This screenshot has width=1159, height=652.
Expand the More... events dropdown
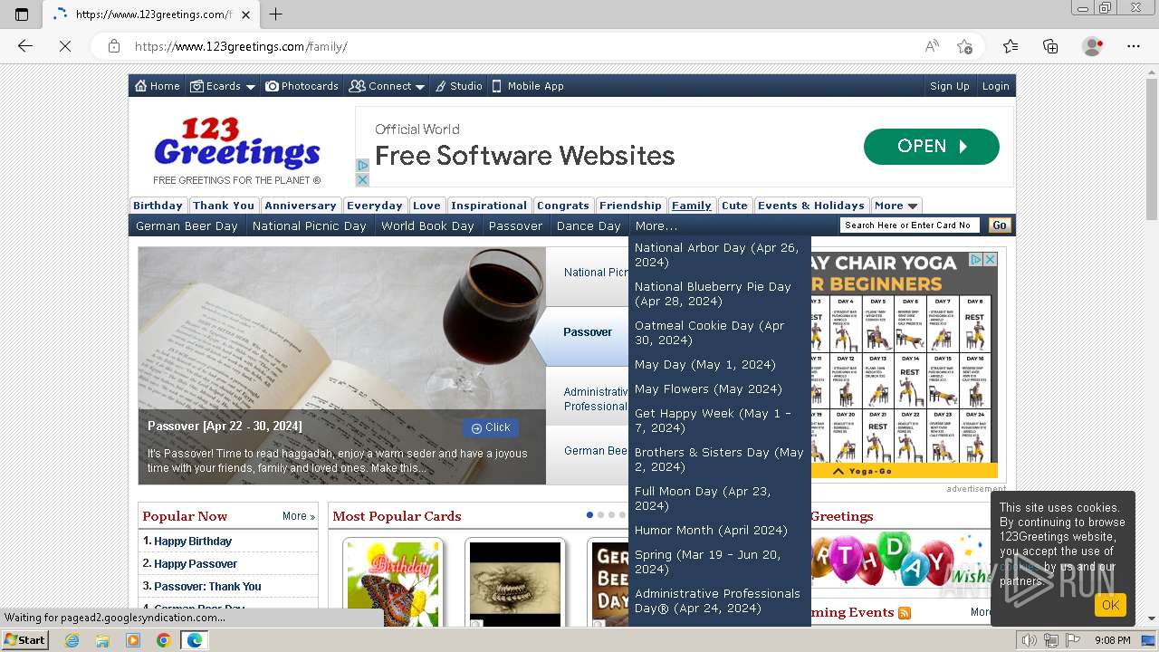tap(656, 225)
